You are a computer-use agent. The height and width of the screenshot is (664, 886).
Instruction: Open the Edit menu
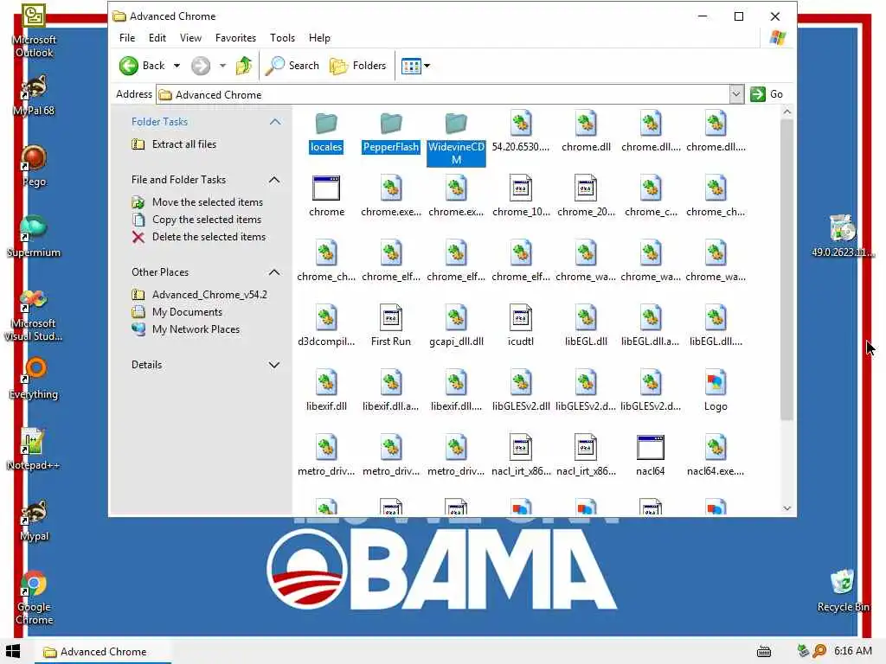coord(157,38)
